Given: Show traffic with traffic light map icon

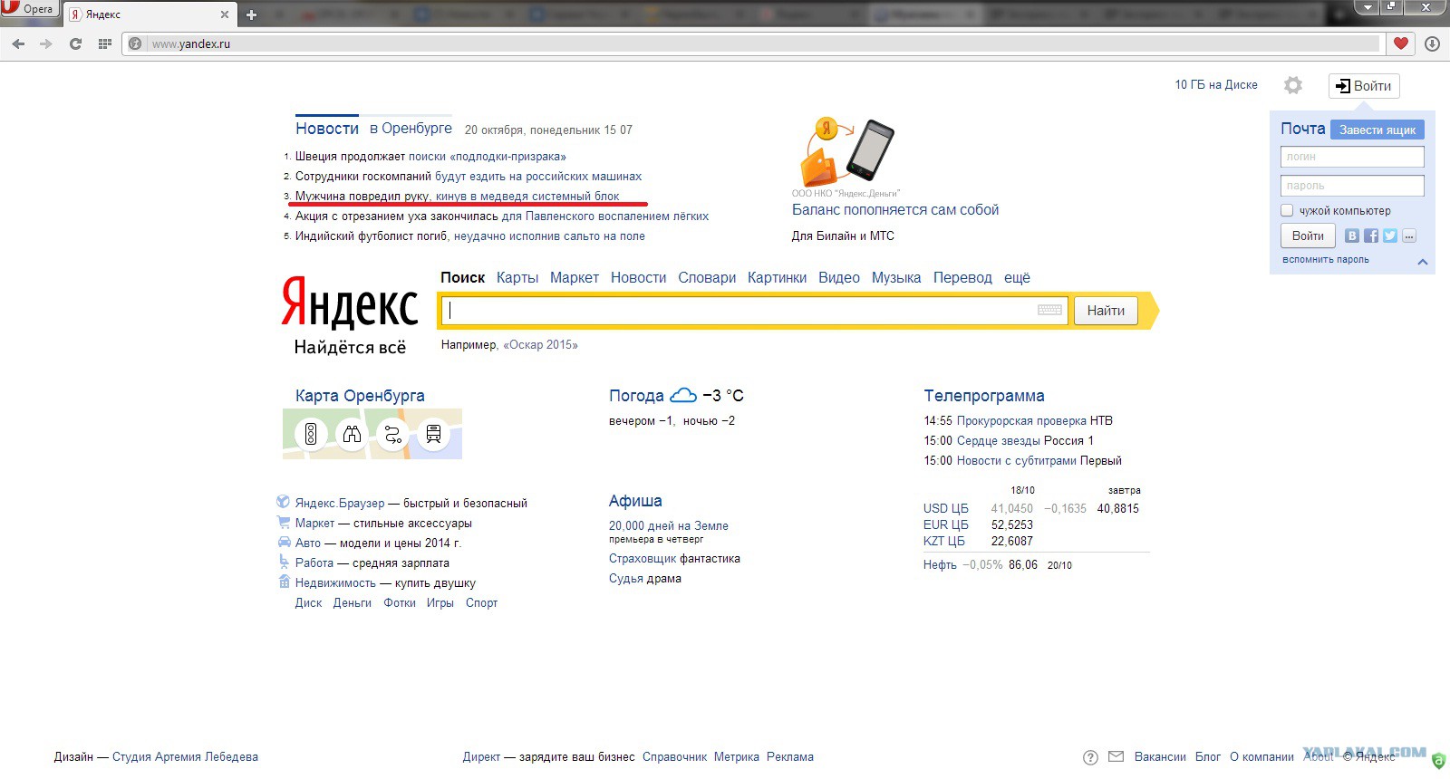Looking at the screenshot, I should 311,434.
